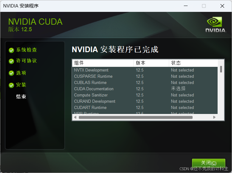This screenshot has width=232, height=173.
Task: Select the 选项 step
Action: coord(21,73)
